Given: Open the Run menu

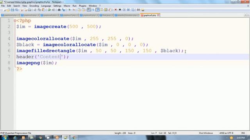Looking at the screenshot, I should 75,6.
